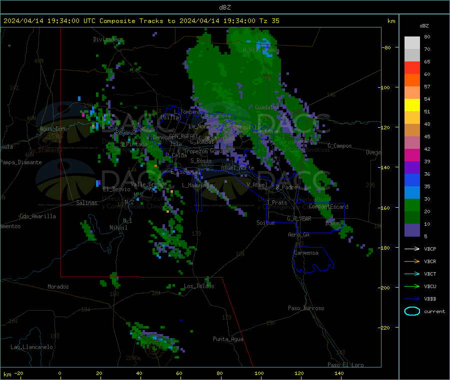
Task: Click the 'dBZ' legend header above the scale
Action: [424, 26]
